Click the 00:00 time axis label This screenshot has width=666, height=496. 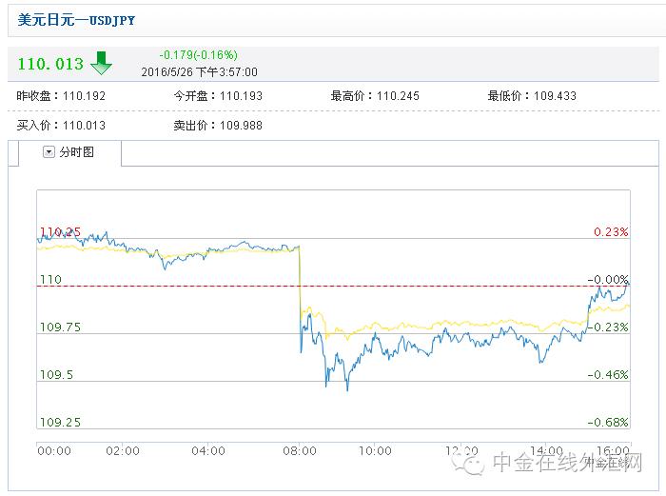54,451
